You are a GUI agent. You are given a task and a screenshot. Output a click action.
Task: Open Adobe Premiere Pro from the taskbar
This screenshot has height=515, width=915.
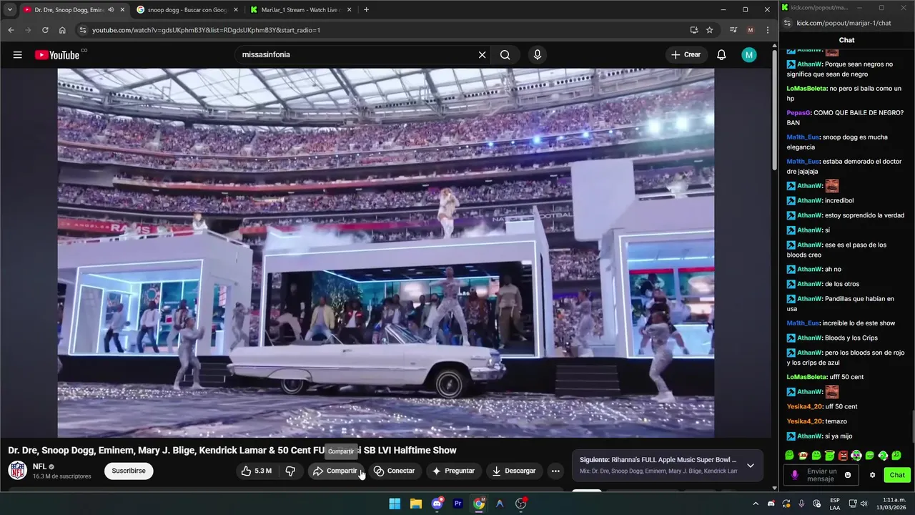(x=457, y=504)
